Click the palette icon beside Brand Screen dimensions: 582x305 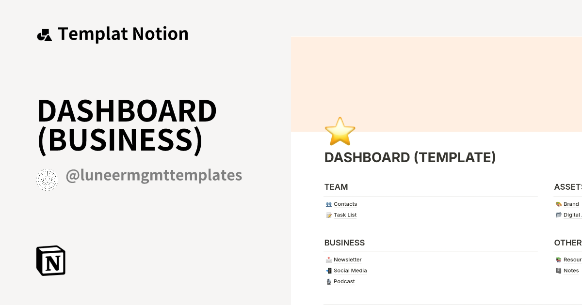point(559,204)
